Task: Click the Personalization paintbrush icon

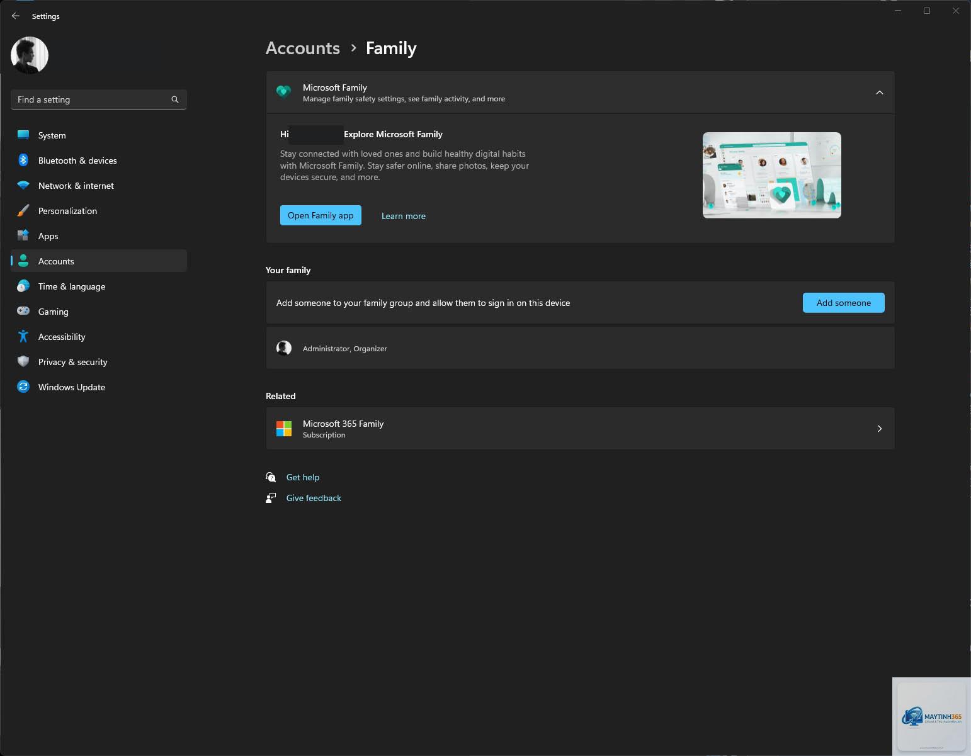Action: coord(23,210)
